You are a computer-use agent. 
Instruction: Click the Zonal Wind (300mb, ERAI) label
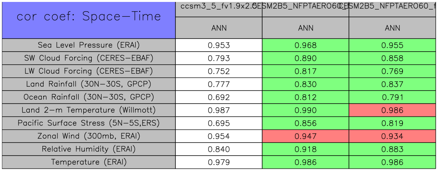point(89,136)
